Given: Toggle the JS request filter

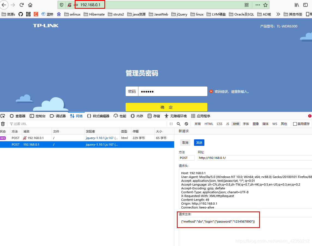Looking at the screenshot, I should click(x=228, y=124).
